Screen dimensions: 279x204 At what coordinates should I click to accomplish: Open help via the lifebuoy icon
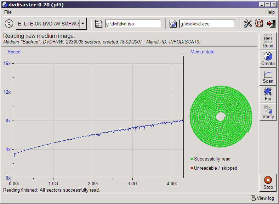pyautogui.click(x=259, y=23)
